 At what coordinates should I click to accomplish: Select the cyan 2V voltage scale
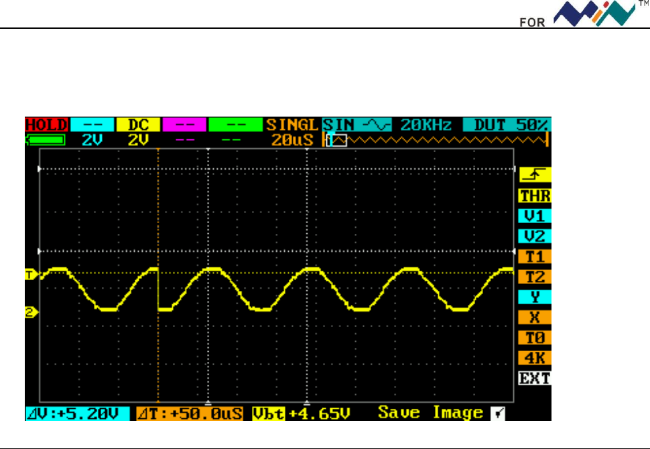92,140
